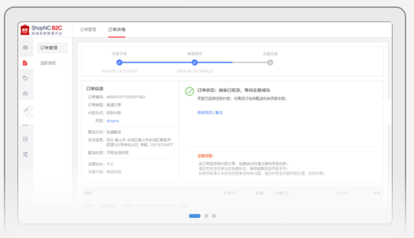Click the 备注 link
This screenshot has height=238, width=414.
tap(219, 113)
